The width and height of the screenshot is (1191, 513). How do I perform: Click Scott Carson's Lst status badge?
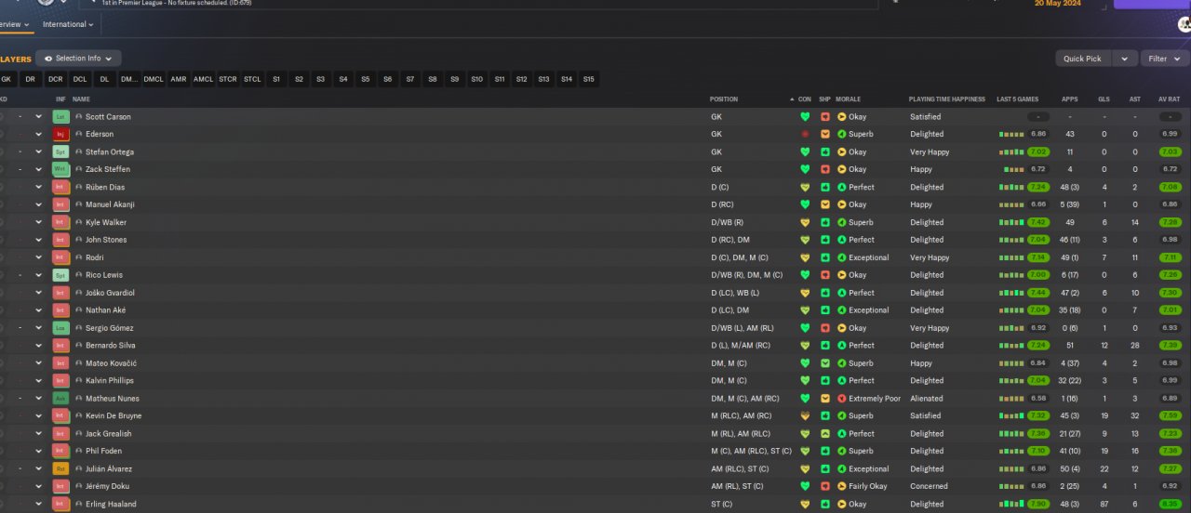(60, 117)
